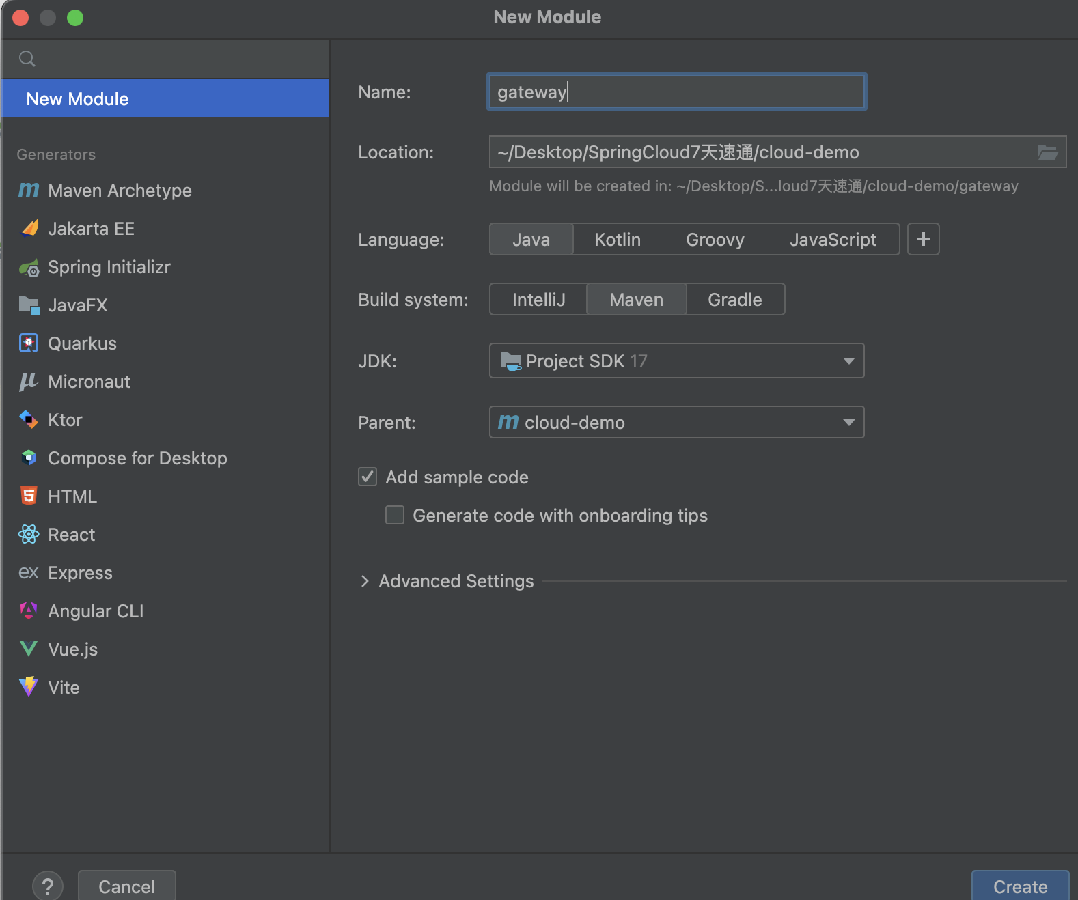Select the Maven Archetype generator
This screenshot has height=900, width=1078.
coord(165,191)
